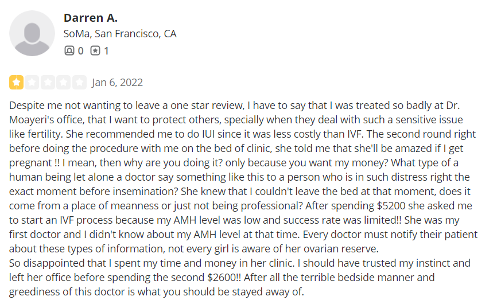
Task: Click the review count star icon
Action: coord(95,50)
